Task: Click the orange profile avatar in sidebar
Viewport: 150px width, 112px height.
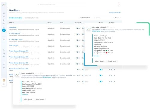Action: (4, 80)
